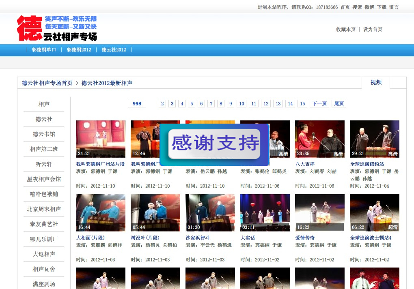This screenshot has height=289, width=414.
Task: Open 星夜相声会馆 in the sidebar
Action: [x=44, y=179]
